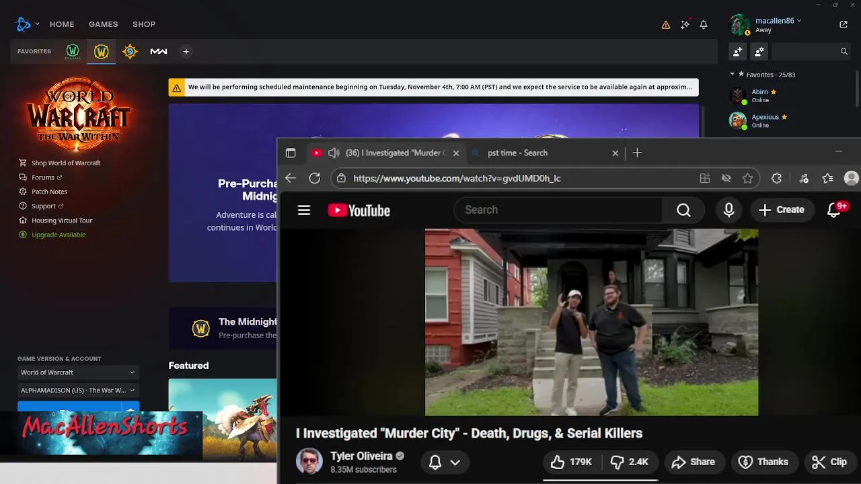Open Edge tab actions menu icon
The width and height of the screenshot is (861, 484).
tap(291, 153)
